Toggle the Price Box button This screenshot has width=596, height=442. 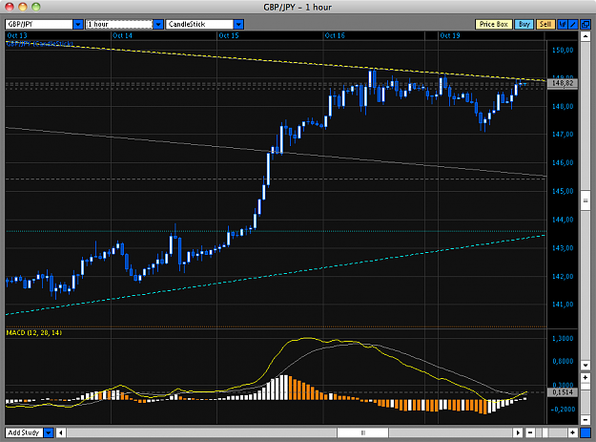coord(493,25)
